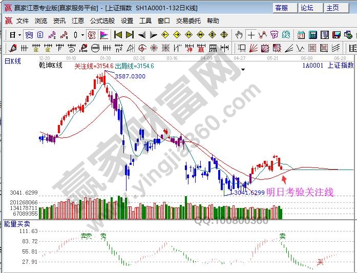Jump to last bar with green arrow
This screenshot has height=273, width=357.
click(x=129, y=35)
